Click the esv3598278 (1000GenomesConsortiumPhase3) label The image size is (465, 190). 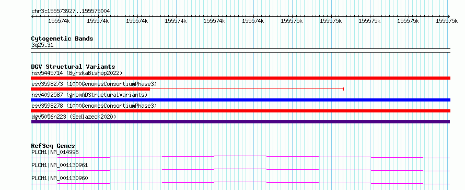[94, 106]
